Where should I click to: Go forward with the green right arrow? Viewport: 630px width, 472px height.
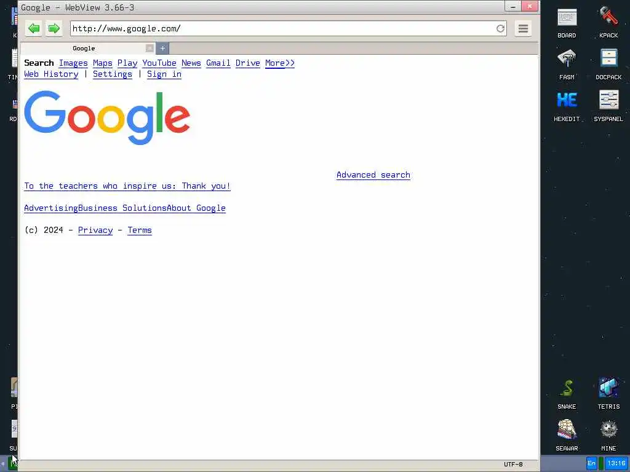pyautogui.click(x=54, y=28)
